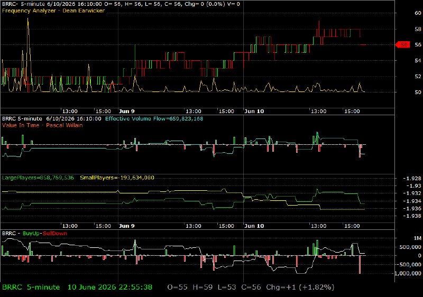Click 'Jun 10' date on middle time axis

(x=254, y=226)
